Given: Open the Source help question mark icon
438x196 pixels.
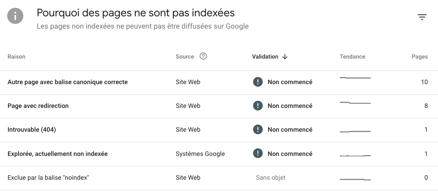Looking at the screenshot, I should point(203,56).
